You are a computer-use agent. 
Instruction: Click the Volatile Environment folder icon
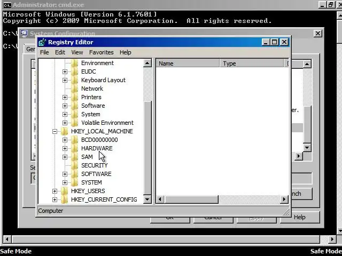(x=75, y=123)
